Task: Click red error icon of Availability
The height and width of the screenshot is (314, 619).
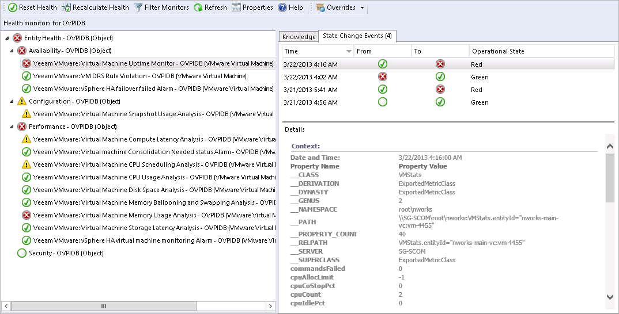Action: point(22,51)
